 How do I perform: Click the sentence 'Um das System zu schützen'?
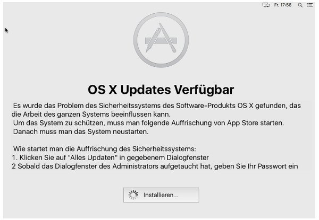pos(148,123)
